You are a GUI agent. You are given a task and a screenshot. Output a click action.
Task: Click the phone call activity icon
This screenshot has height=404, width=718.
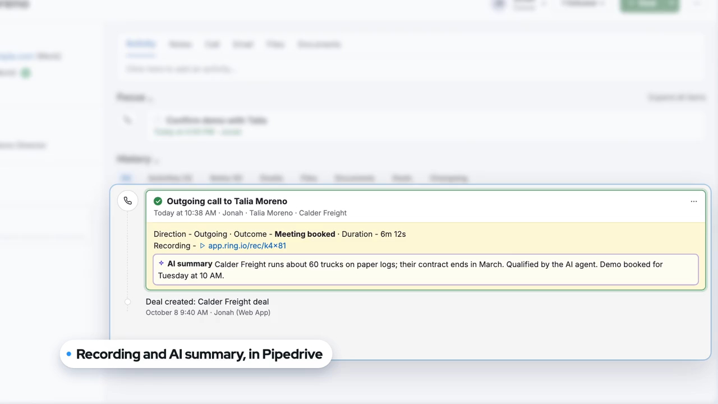pyautogui.click(x=128, y=201)
